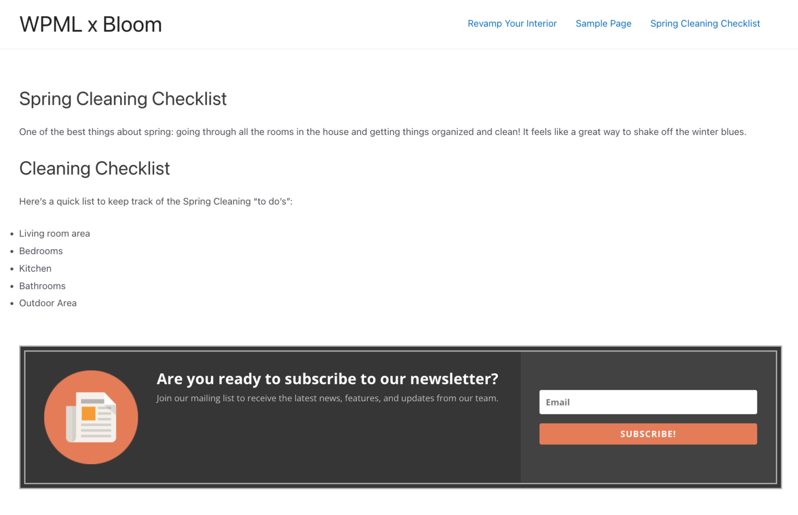Click the newsletter headline about subscribing
This screenshot has width=798, height=515.
(327, 378)
